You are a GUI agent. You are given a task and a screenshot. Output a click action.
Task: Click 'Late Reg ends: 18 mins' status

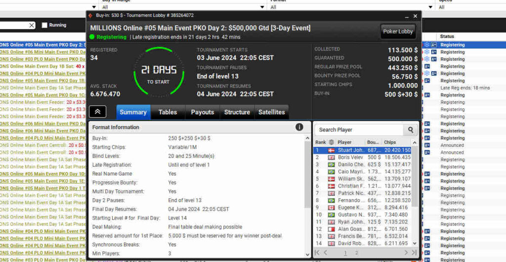(465, 88)
